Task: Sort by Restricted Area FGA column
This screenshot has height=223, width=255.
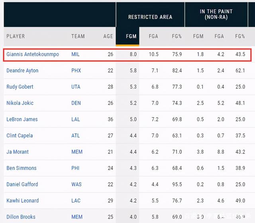Action: click(x=153, y=36)
